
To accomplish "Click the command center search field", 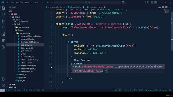I will 87,2.
